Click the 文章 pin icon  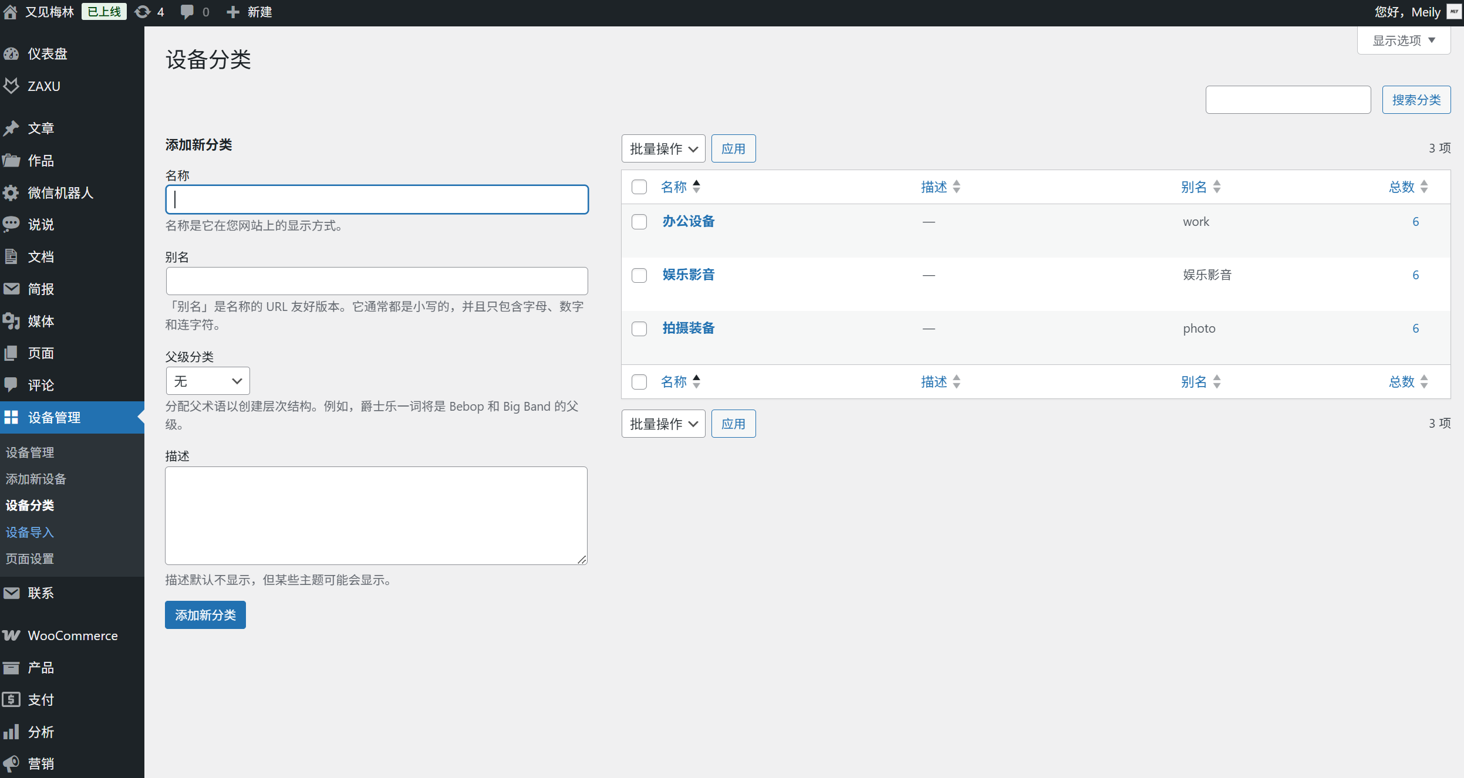12,128
